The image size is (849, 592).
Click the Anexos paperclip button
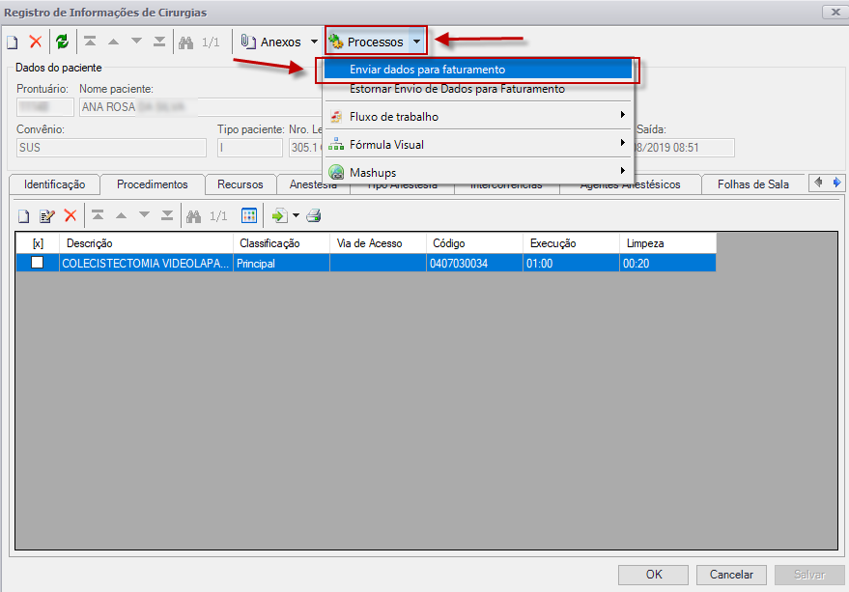click(x=270, y=42)
